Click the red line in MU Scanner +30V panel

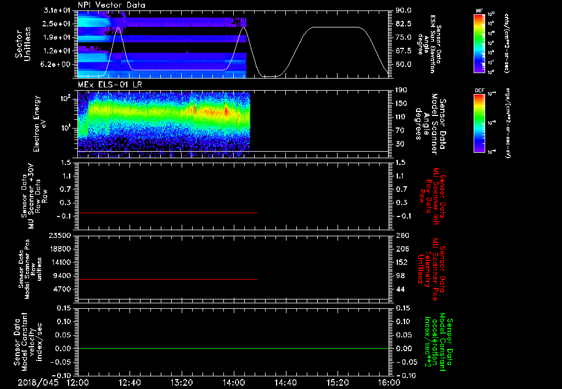pos(168,213)
